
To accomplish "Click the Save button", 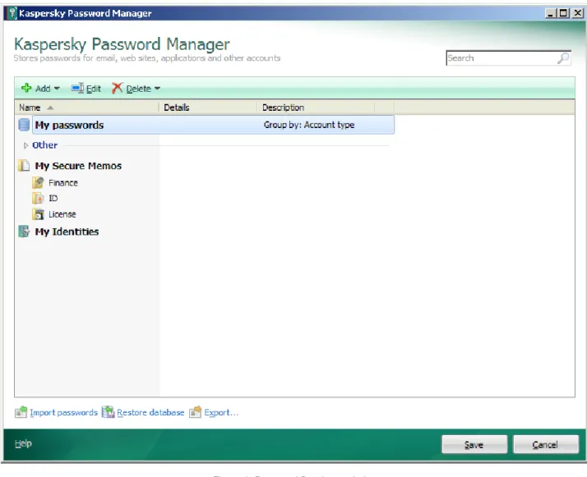I will coord(474,444).
